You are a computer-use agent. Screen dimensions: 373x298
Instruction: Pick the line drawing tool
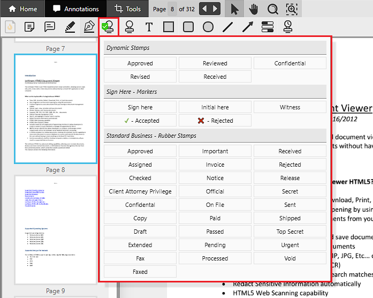228,27
